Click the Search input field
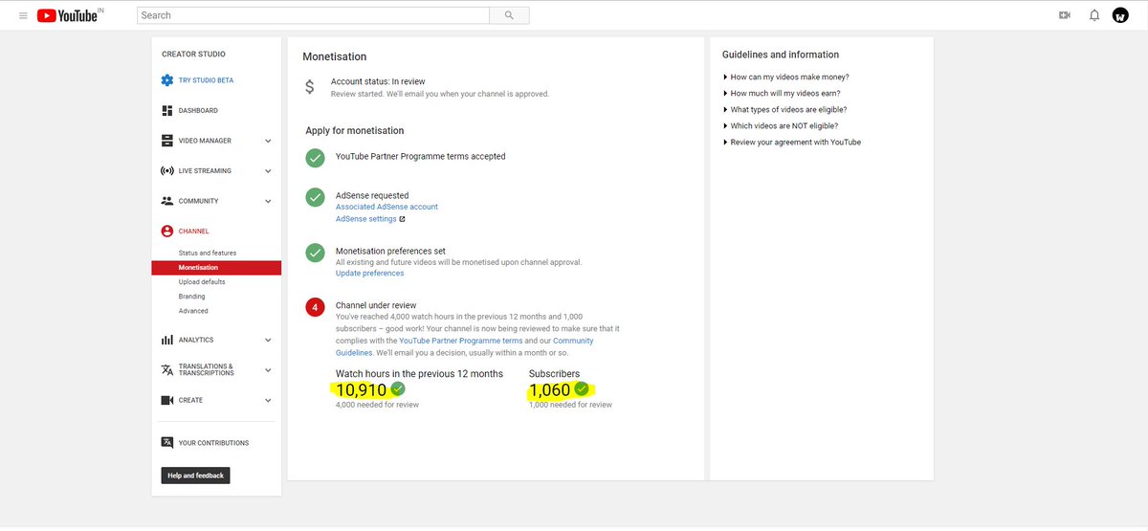The height and width of the screenshot is (531, 1148). 313,15
